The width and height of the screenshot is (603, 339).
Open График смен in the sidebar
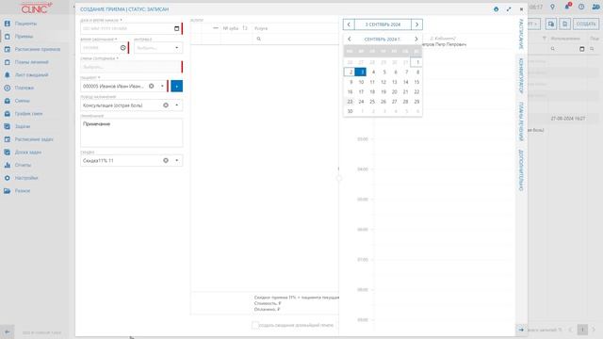click(x=28, y=114)
